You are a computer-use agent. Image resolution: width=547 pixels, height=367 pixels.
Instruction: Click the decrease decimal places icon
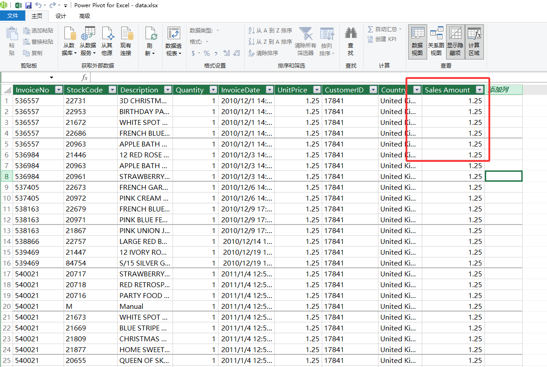pyautogui.click(x=236, y=53)
